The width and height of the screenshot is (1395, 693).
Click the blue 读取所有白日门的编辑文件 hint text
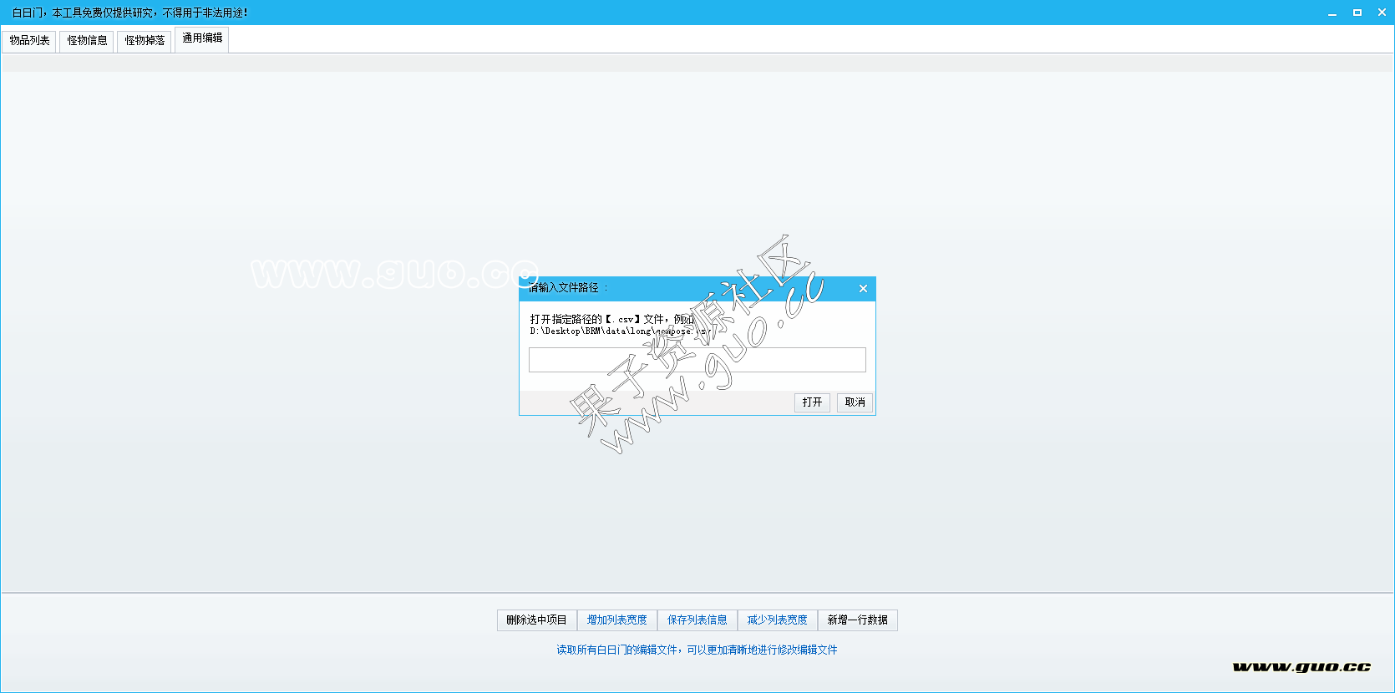pos(697,650)
